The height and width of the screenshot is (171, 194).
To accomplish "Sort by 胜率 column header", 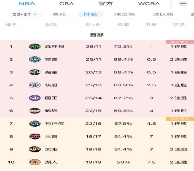I will pos(123,24).
